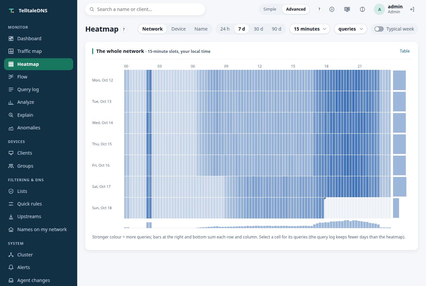
Task: Open Names on my network home icon
Action: 11,229
